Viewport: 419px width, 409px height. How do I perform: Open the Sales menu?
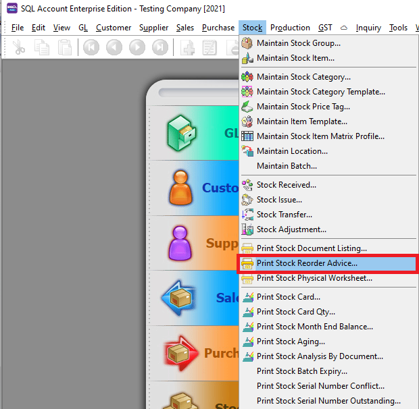tap(184, 28)
